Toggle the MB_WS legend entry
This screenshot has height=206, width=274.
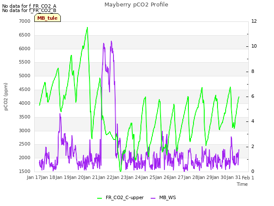(x=163, y=197)
